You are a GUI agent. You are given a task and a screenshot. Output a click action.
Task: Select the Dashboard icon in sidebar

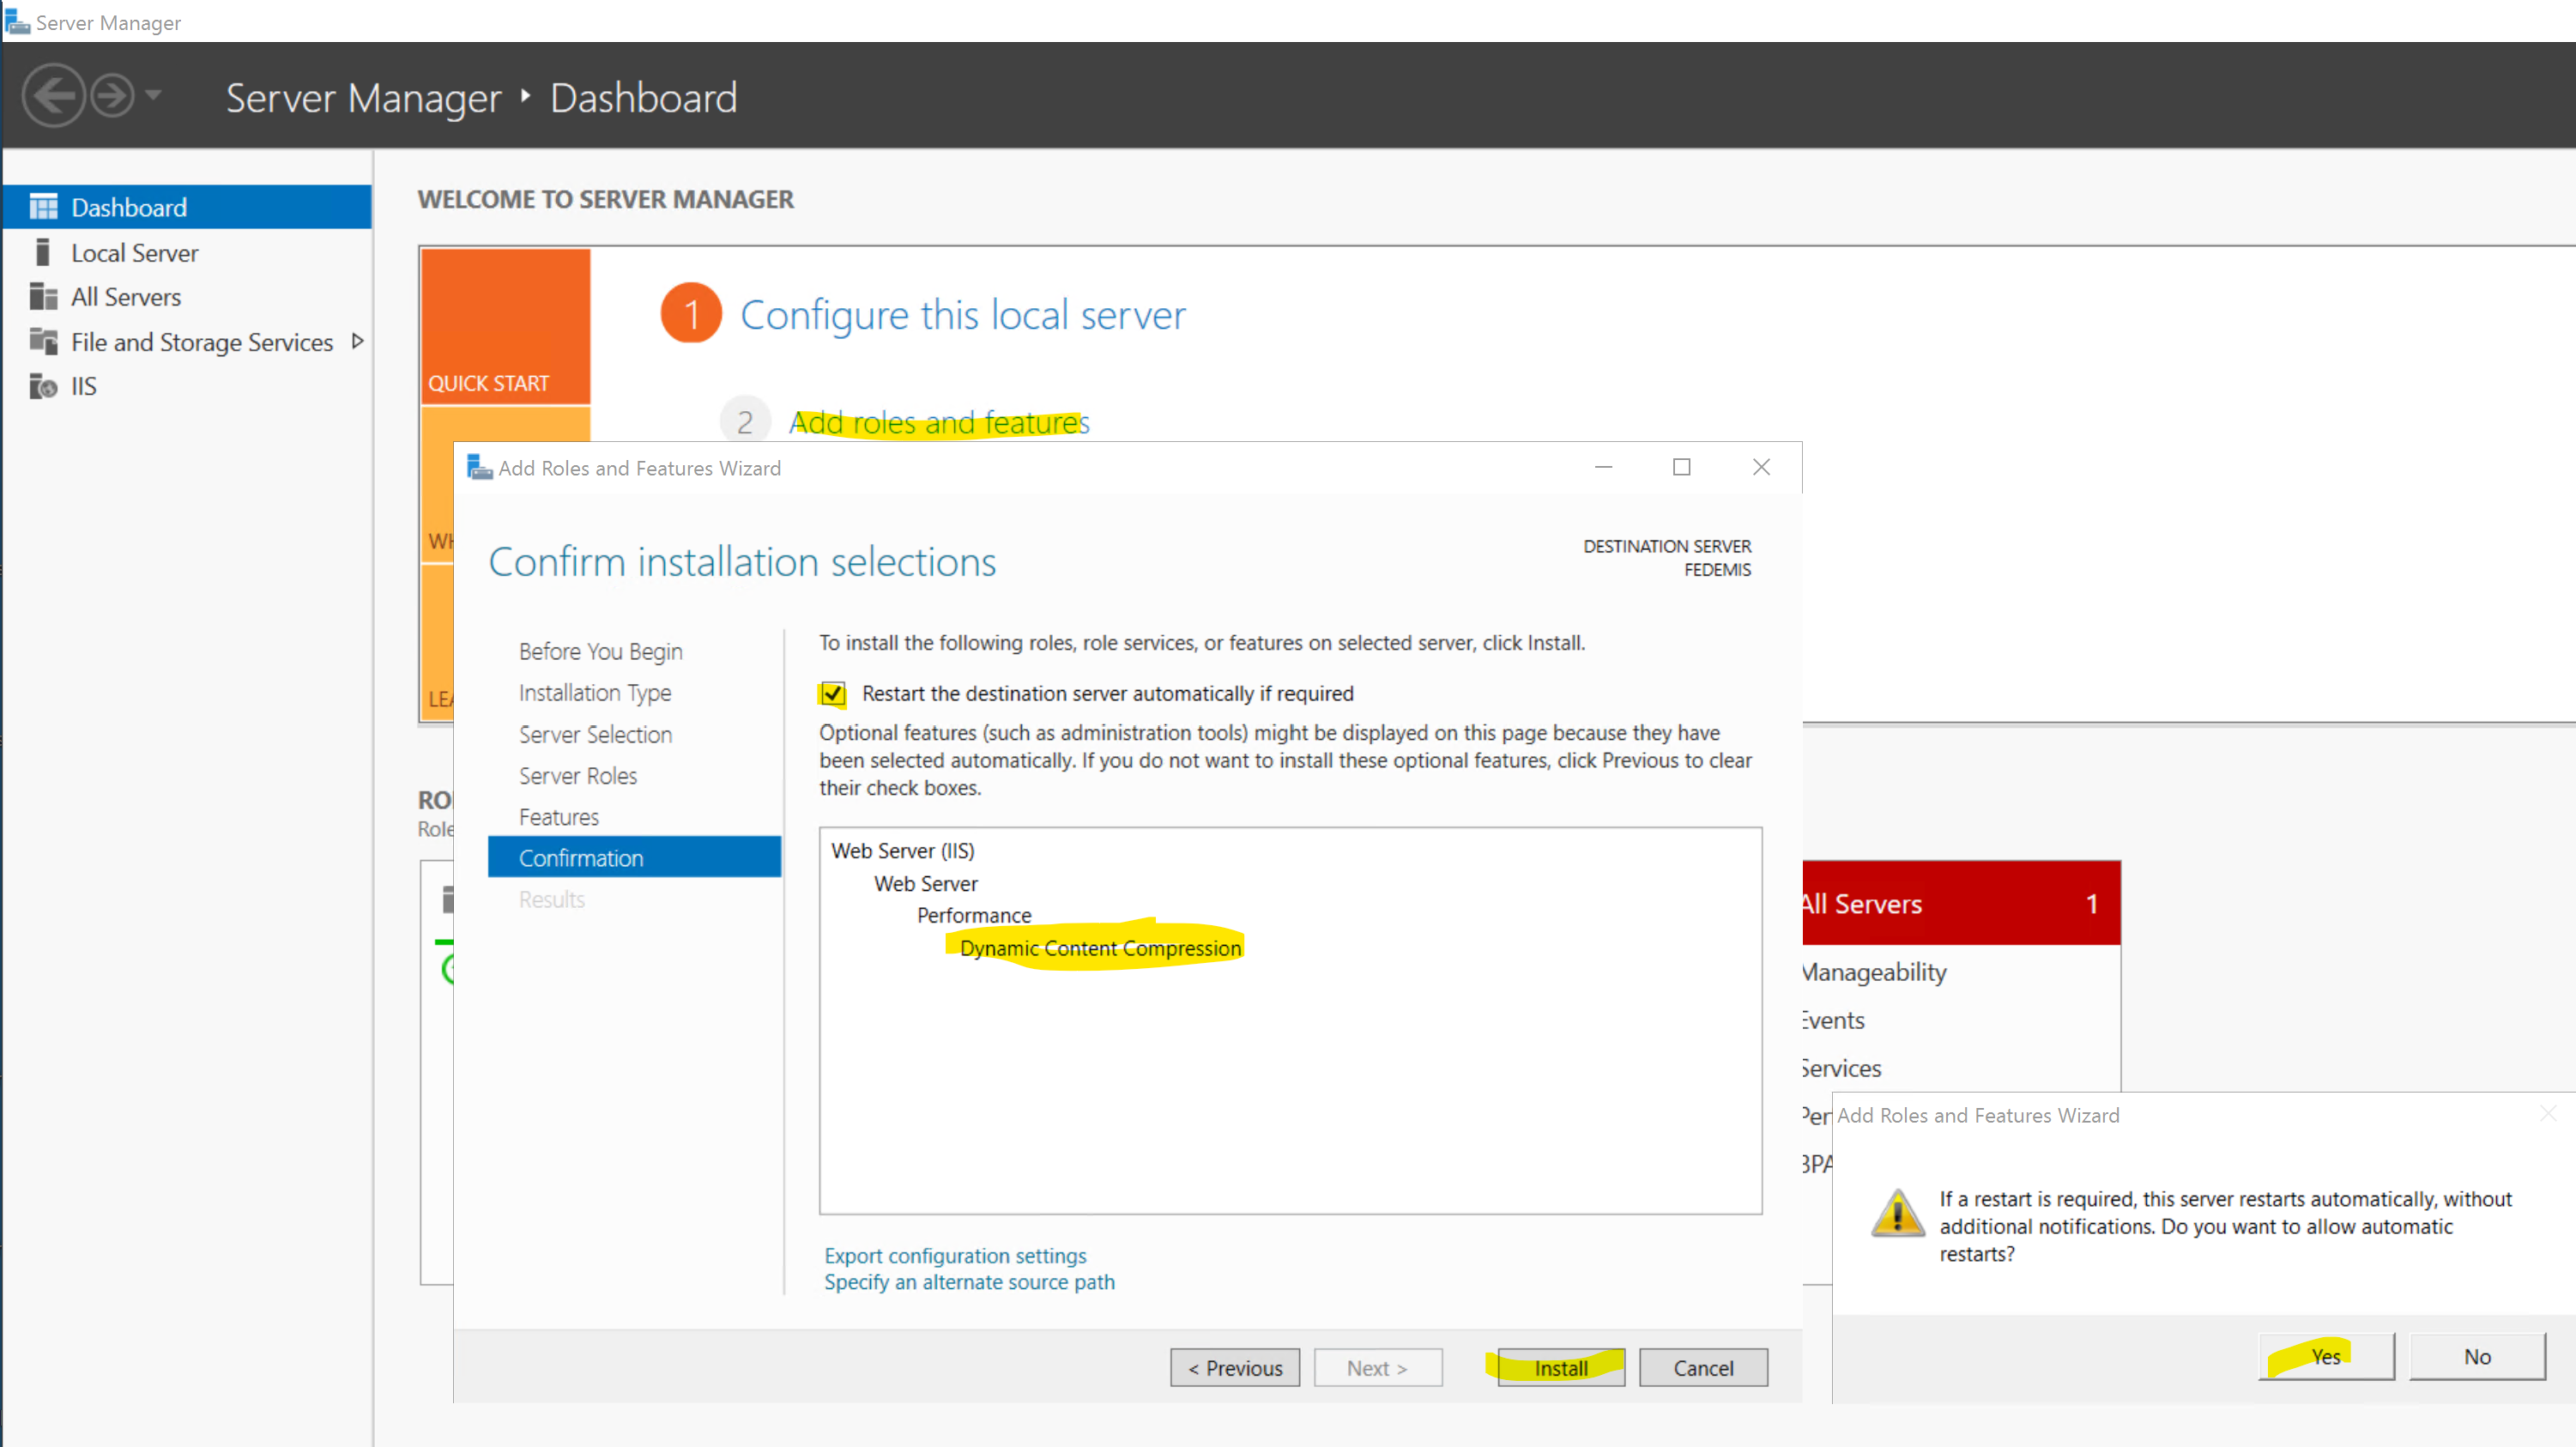tap(43, 207)
